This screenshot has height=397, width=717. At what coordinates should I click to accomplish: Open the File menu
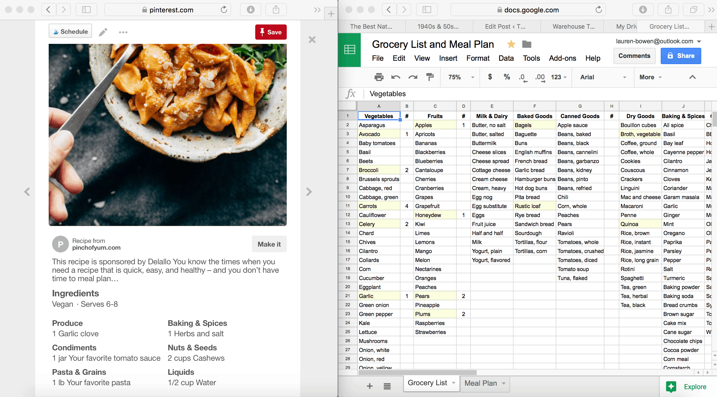[x=378, y=58]
